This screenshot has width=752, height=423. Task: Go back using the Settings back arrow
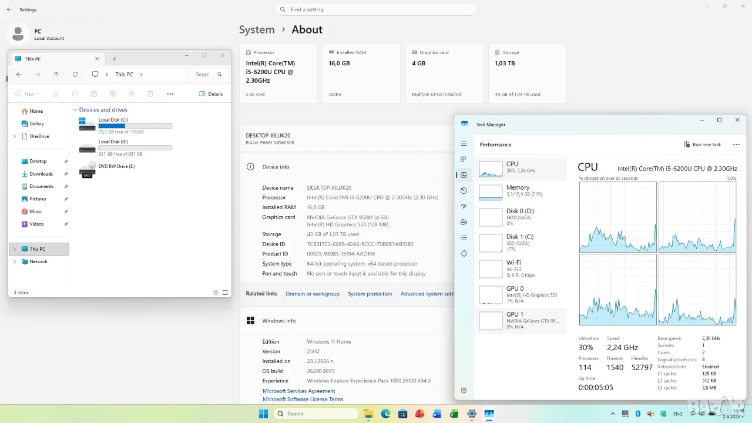[x=9, y=9]
